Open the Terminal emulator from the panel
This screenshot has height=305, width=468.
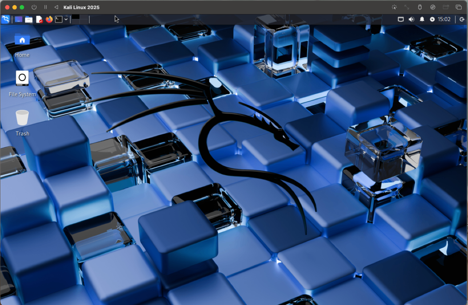tap(59, 19)
